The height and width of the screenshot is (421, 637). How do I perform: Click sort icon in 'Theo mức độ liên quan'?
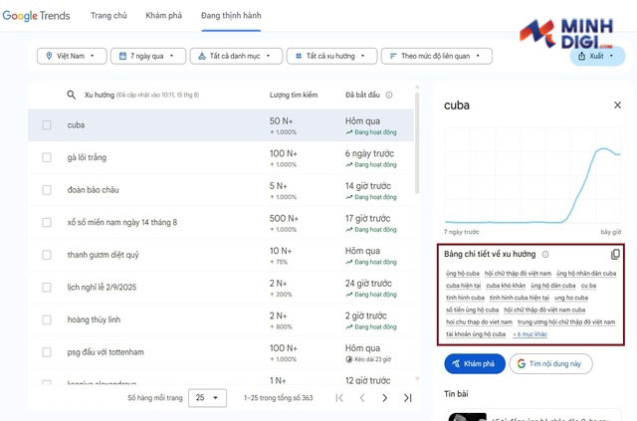point(393,56)
